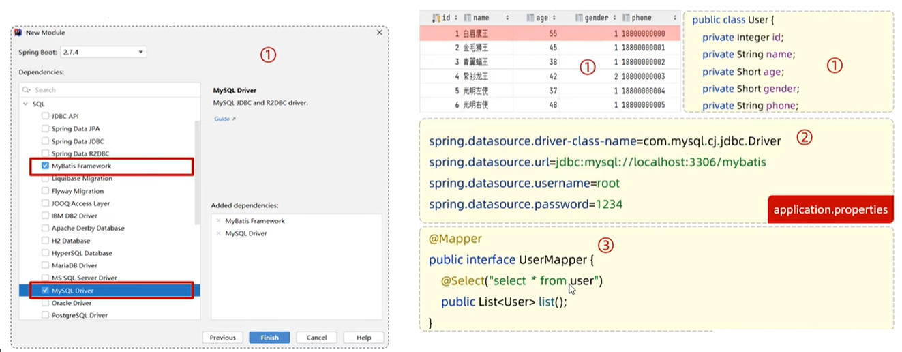The width and height of the screenshot is (902, 352).
Task: Click the Previous button
Action: pos(222,338)
